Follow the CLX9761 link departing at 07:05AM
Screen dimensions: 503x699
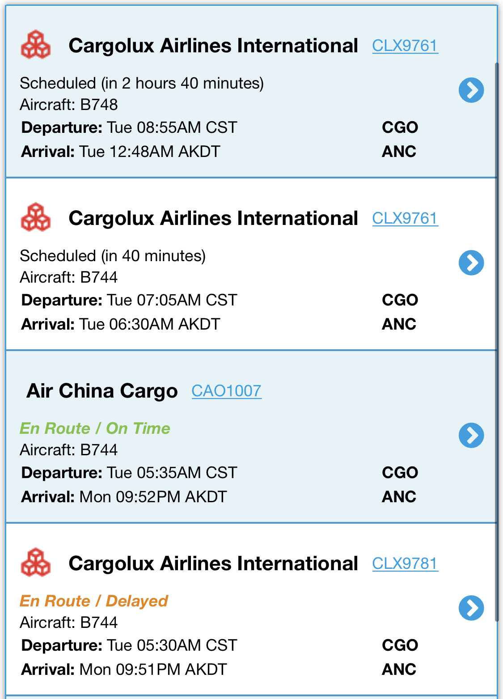click(405, 218)
